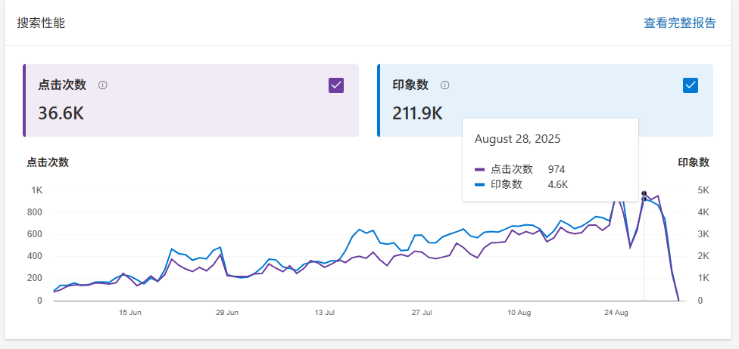
Task: Click info icon next to 印象数
Action: [445, 85]
